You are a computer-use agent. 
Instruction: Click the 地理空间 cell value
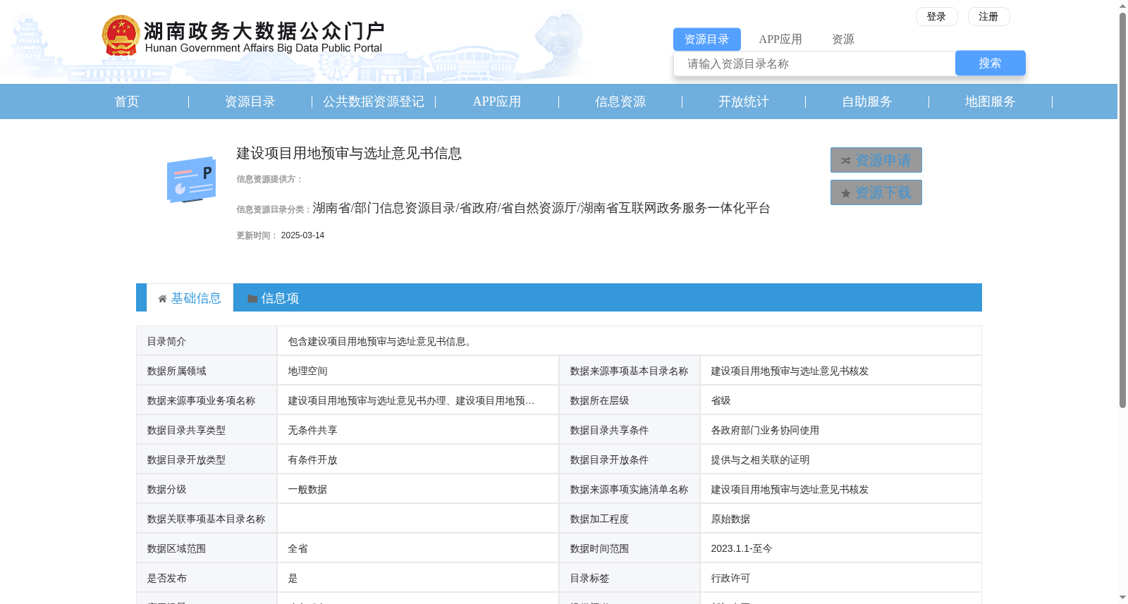[x=307, y=371]
